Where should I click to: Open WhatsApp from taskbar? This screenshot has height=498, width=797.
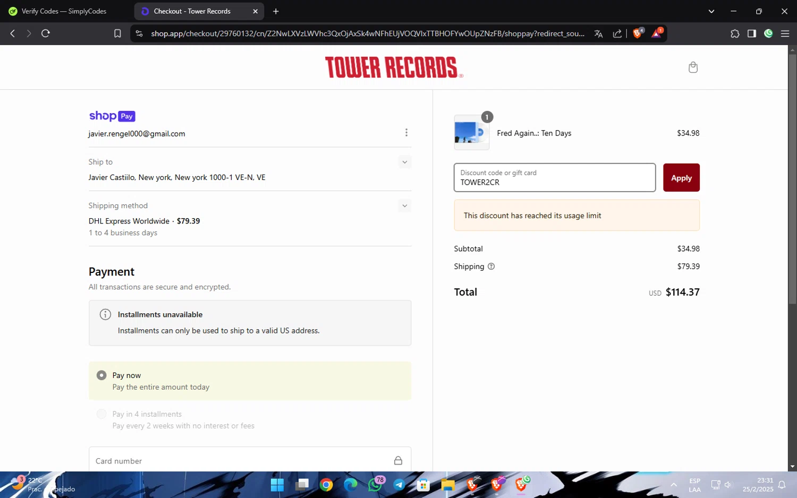pyautogui.click(x=375, y=485)
